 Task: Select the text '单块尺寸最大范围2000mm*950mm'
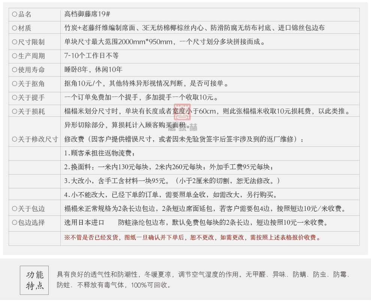118,42
